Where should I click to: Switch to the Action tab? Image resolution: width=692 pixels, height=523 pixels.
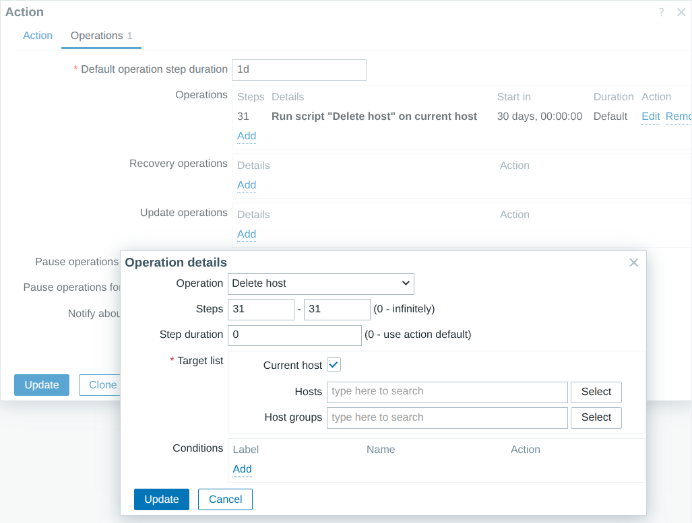tap(37, 35)
